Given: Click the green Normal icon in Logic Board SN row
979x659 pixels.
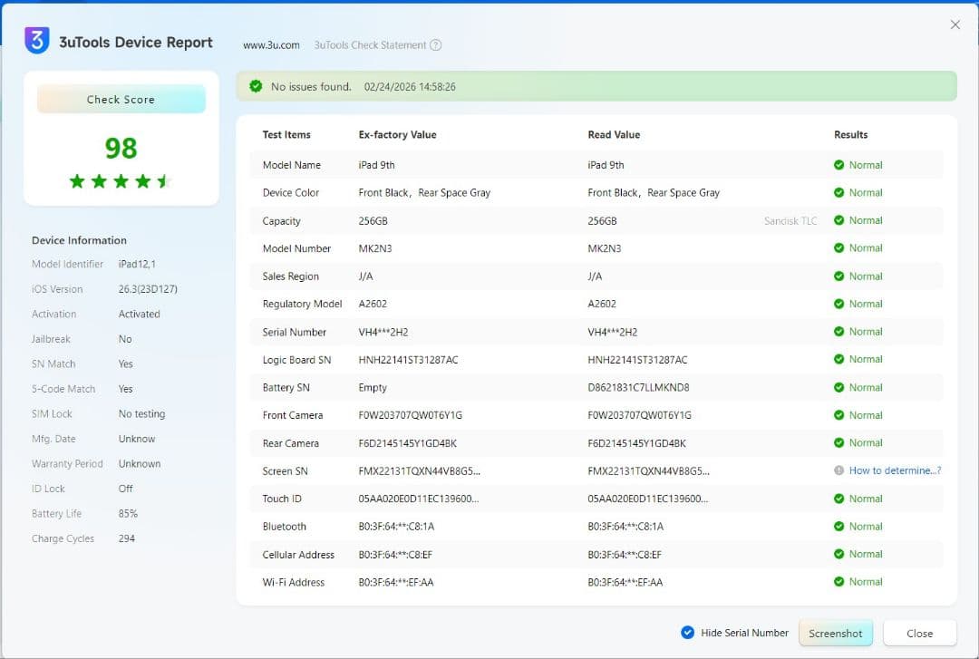Looking at the screenshot, I should (x=838, y=359).
